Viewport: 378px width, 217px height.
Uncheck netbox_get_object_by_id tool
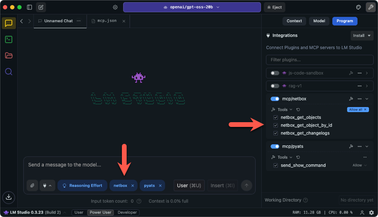[275, 125]
